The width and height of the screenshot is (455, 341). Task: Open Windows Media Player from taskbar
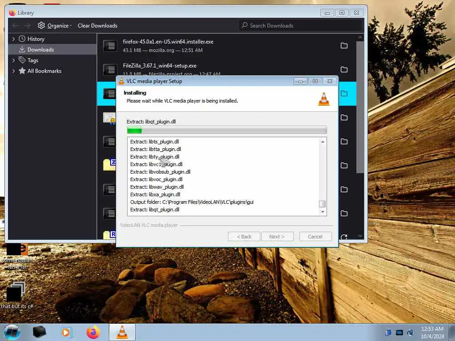(x=66, y=332)
